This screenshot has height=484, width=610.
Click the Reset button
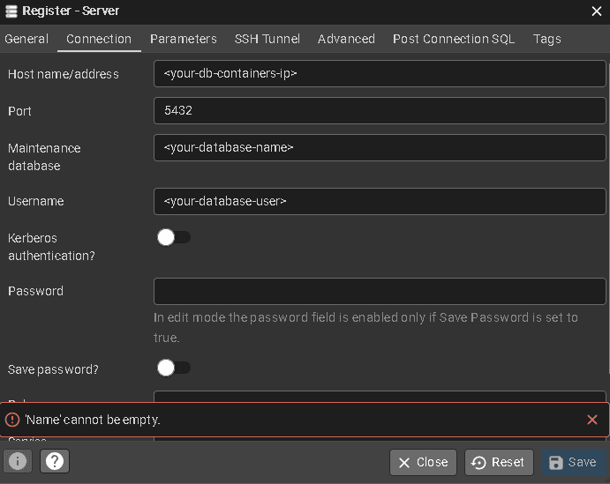[499, 462]
